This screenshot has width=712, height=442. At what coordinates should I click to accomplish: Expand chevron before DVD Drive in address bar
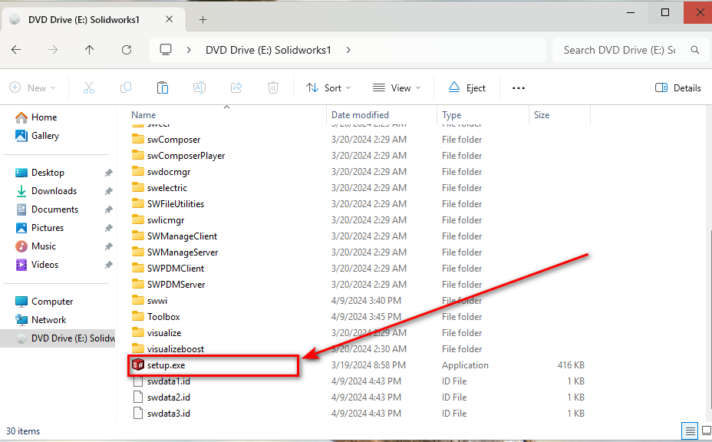point(189,50)
